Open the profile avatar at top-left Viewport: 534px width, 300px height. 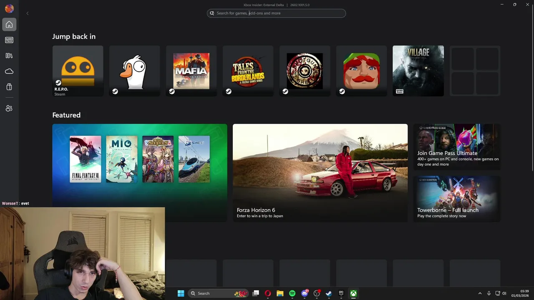(x=9, y=8)
